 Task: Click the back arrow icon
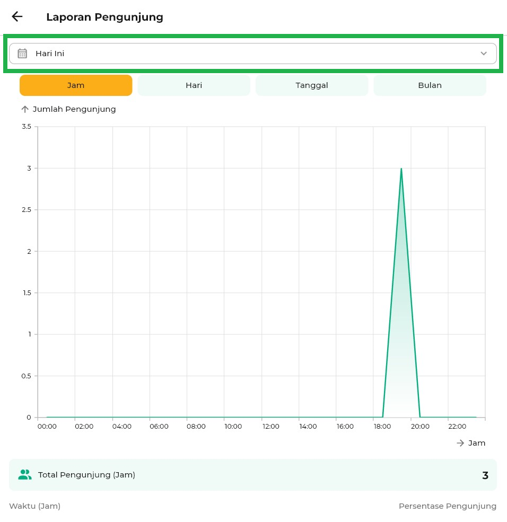click(x=17, y=16)
